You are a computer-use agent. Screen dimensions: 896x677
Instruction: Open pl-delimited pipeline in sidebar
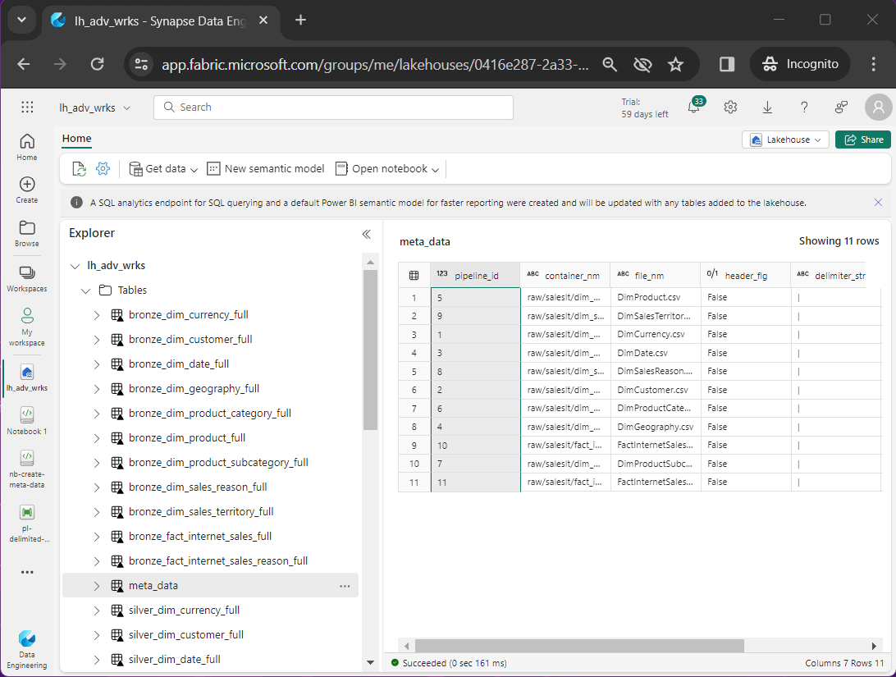coord(27,524)
